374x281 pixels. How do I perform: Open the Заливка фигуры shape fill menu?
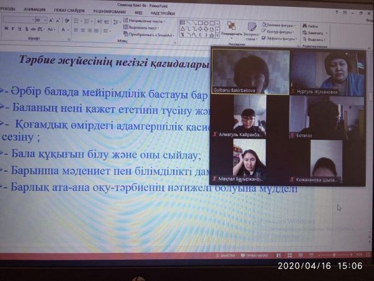tap(279, 25)
